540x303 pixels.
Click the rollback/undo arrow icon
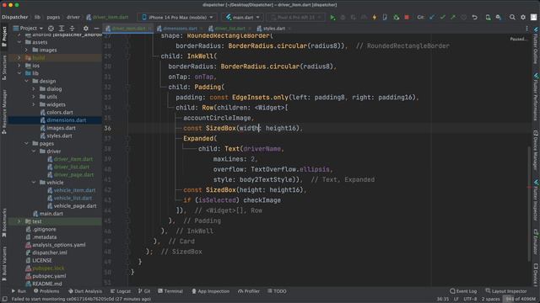tap(474, 17)
